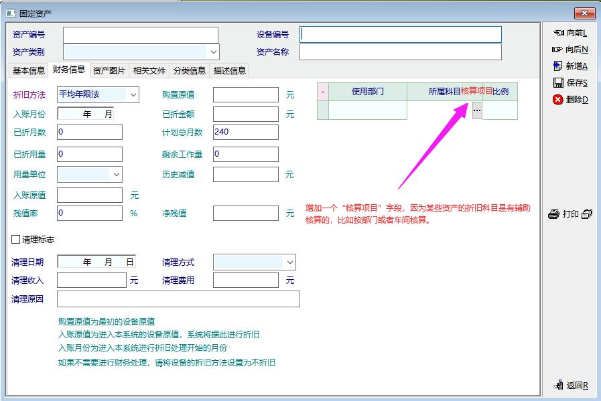This screenshot has height=401, width=601.
Task: Click the 保存 (save) floppy disk button
Action: 570,83
